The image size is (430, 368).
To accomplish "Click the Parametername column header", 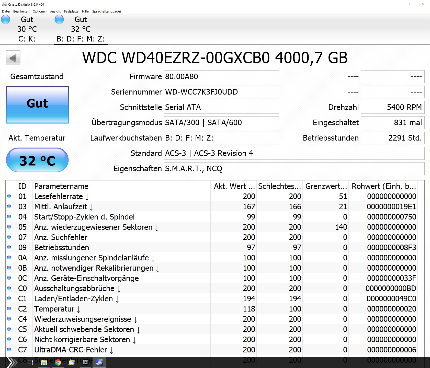I will [x=122, y=186].
